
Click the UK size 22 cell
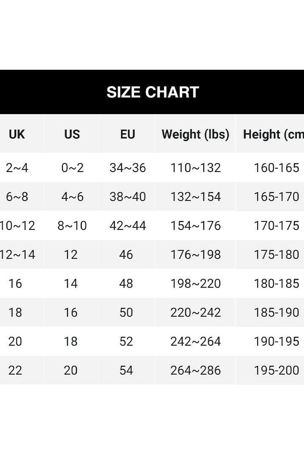[15, 371]
